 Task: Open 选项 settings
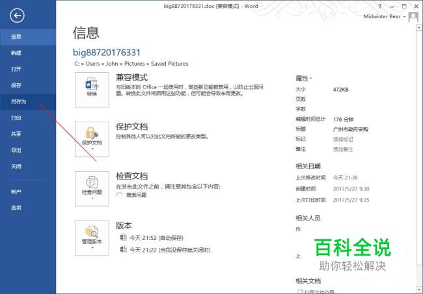pos(28,208)
